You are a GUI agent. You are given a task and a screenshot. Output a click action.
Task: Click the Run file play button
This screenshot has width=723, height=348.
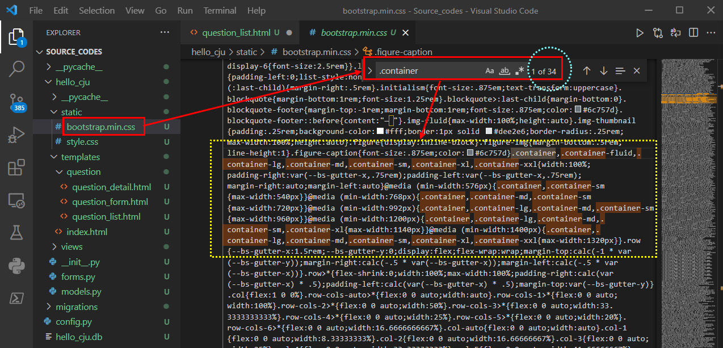point(640,33)
